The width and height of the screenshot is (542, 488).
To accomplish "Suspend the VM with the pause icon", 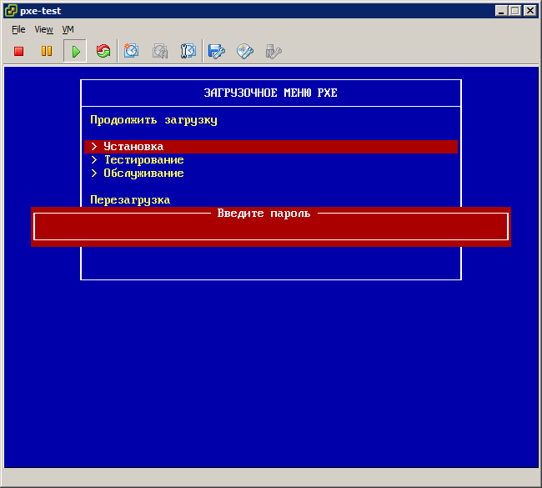I will pyautogui.click(x=47, y=51).
